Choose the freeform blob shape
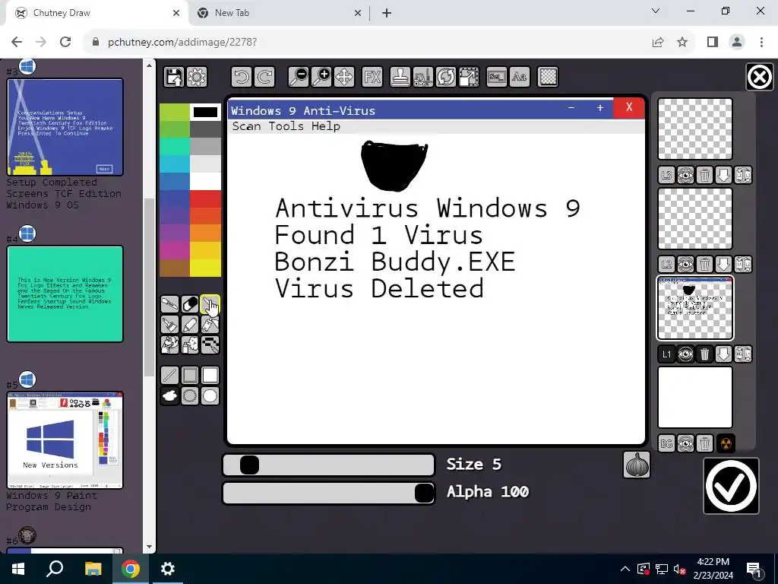This screenshot has width=778, height=584. (x=169, y=395)
